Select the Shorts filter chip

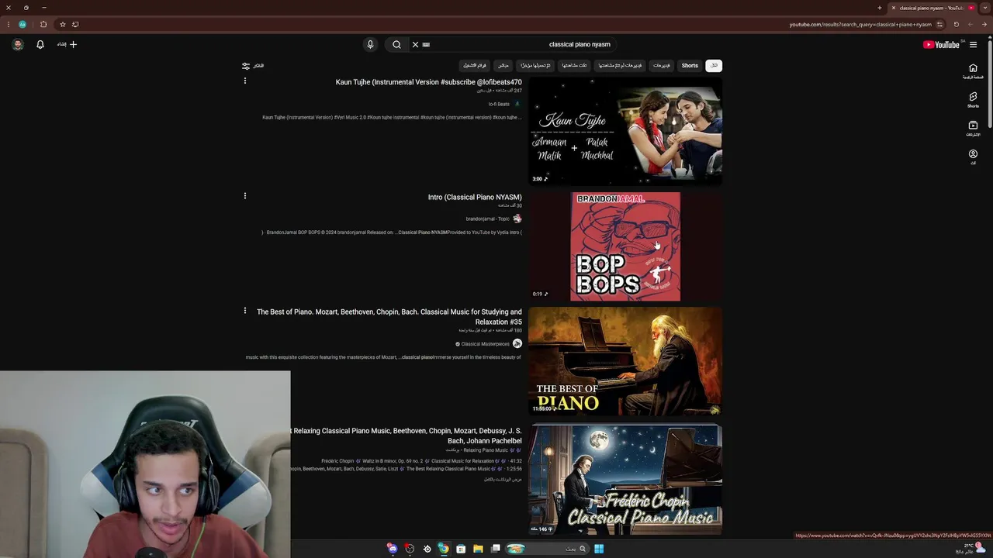click(x=690, y=66)
